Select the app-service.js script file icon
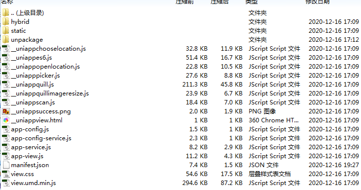The height and width of the screenshot is (190, 361). (6, 147)
